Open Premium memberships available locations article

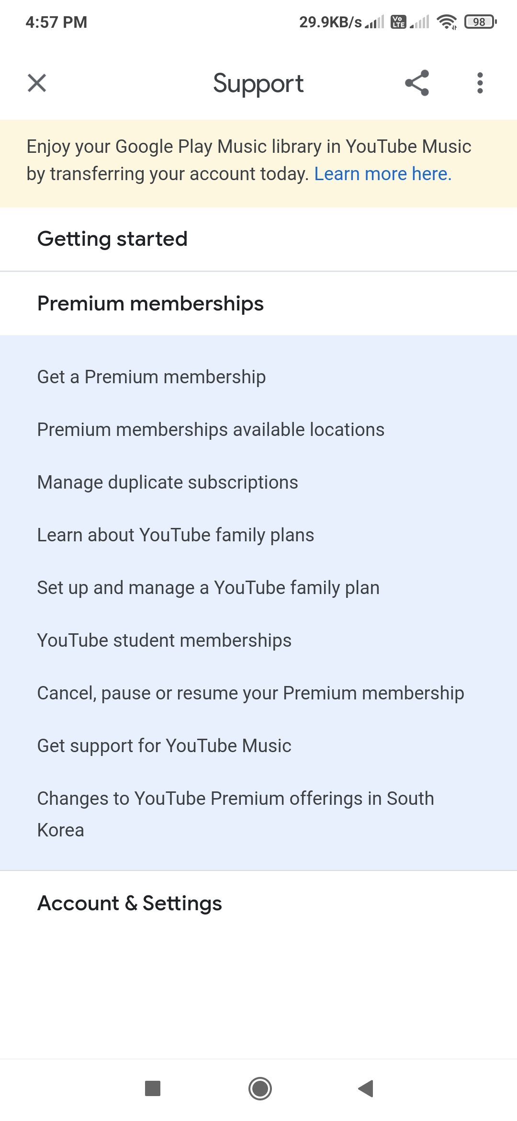(211, 430)
